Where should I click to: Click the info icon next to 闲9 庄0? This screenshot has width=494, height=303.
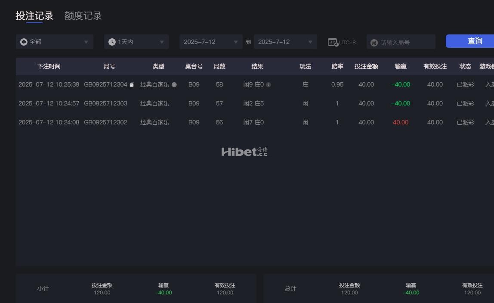(269, 85)
